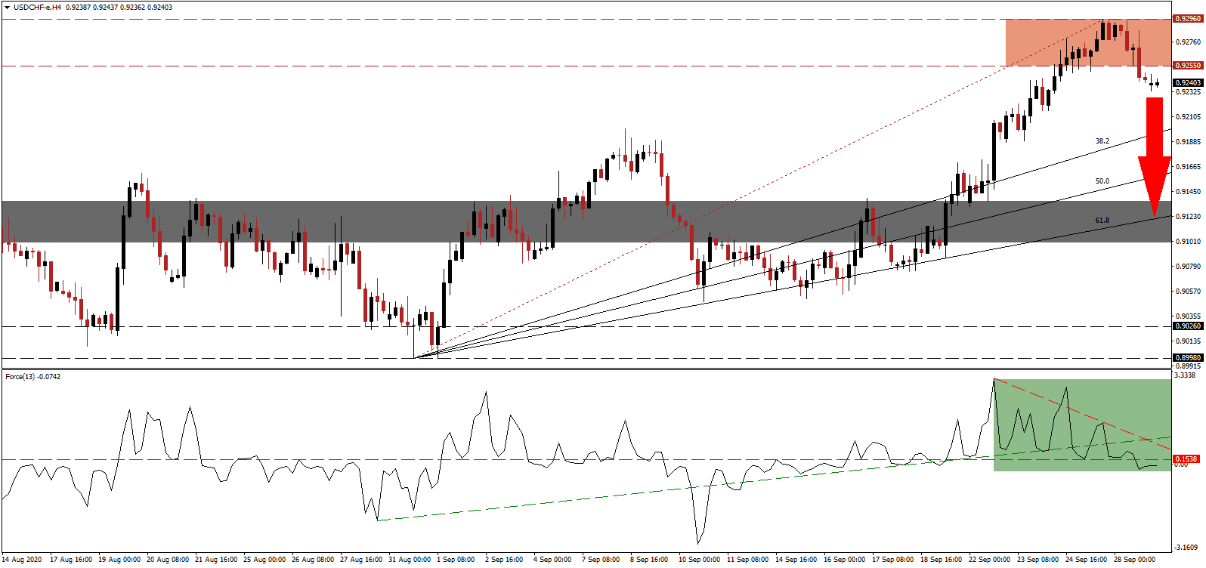Image resolution: width=1206 pixels, height=568 pixels.
Task: Click the 1 Sep 08:00 time axis label
Action: point(458,560)
